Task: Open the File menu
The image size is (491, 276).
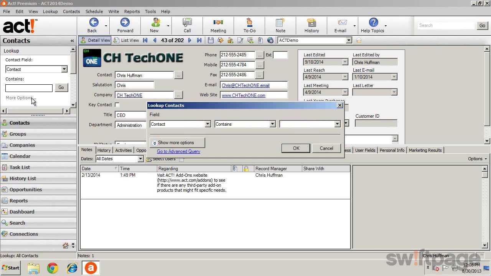Action: (7, 11)
